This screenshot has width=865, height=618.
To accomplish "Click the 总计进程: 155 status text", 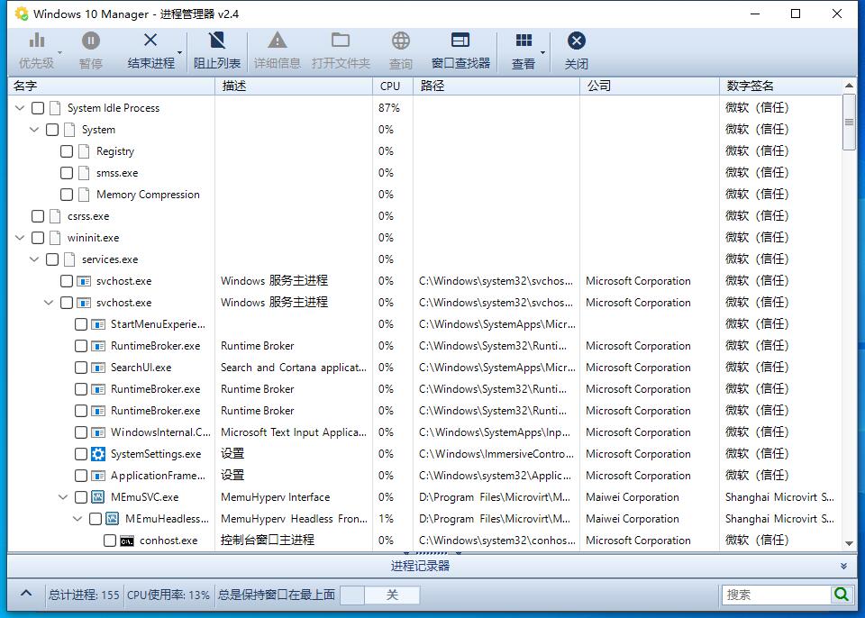I will pyautogui.click(x=84, y=595).
